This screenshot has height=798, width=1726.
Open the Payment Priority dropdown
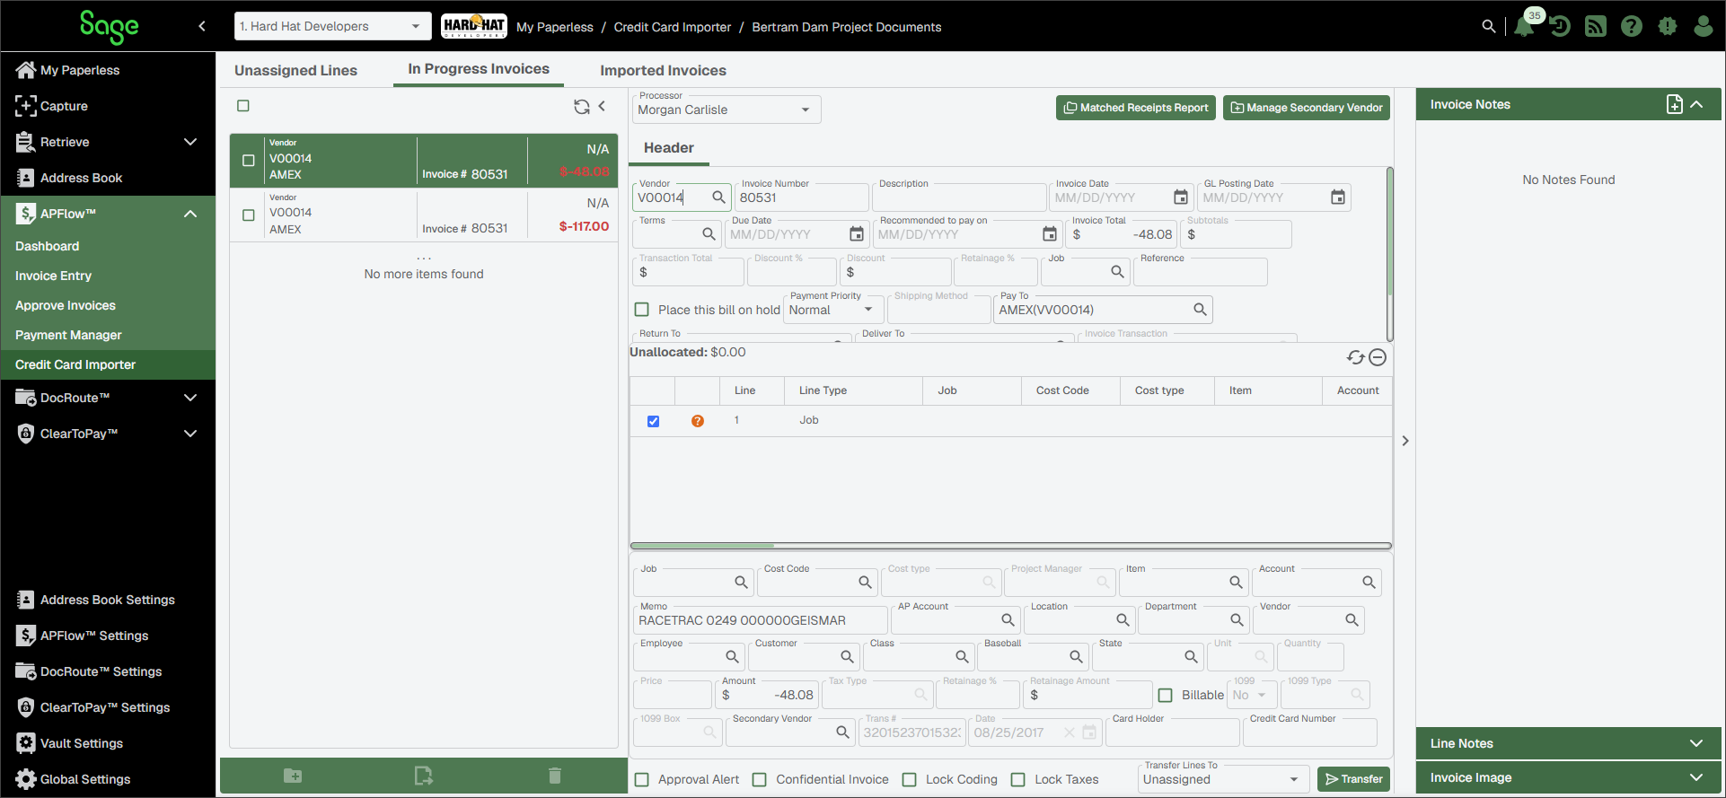tap(832, 310)
